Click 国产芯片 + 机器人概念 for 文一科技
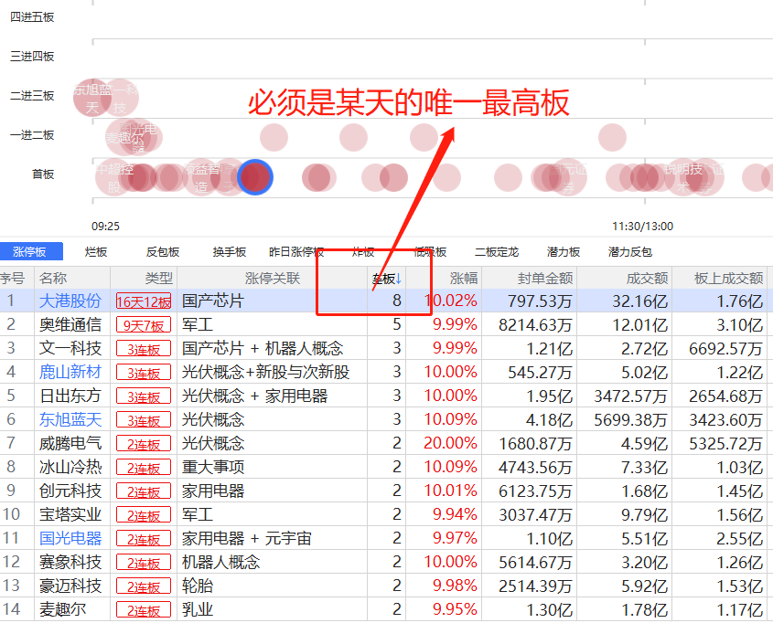The height and width of the screenshot is (623, 773). tap(263, 348)
